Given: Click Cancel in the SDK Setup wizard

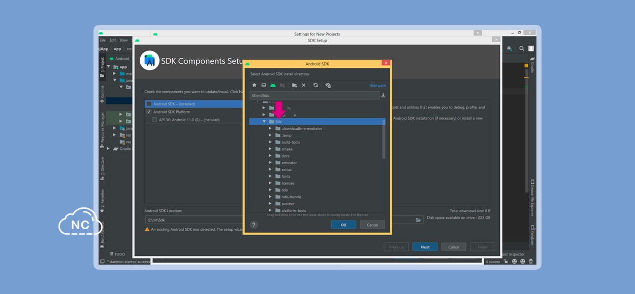Looking at the screenshot, I should click(454, 247).
